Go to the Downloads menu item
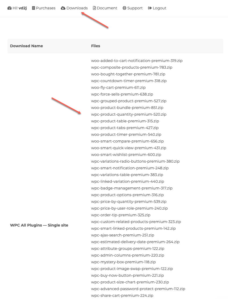 74,8
